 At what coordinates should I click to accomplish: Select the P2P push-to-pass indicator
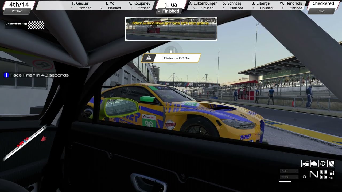289,171
